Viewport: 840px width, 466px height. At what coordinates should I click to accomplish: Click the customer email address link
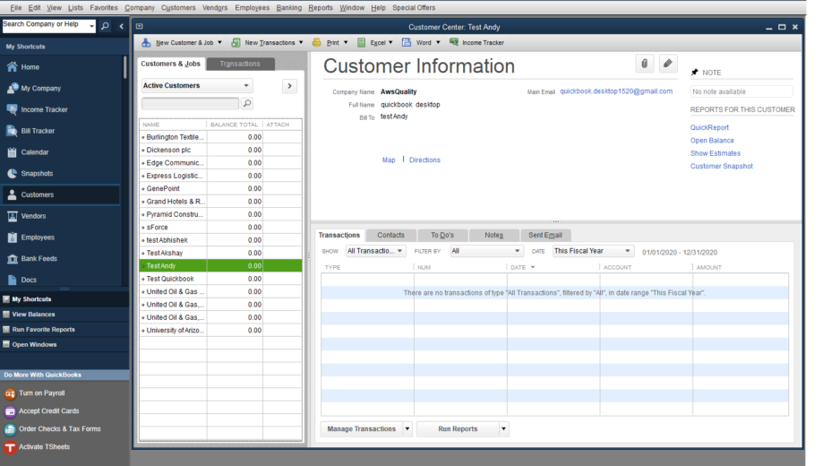pyautogui.click(x=615, y=91)
